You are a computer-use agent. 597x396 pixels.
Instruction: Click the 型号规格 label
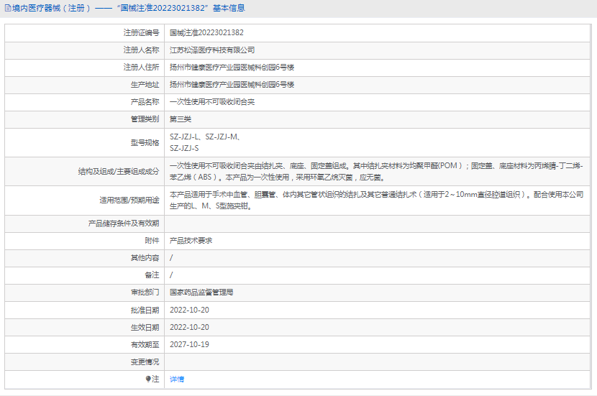click(x=145, y=142)
